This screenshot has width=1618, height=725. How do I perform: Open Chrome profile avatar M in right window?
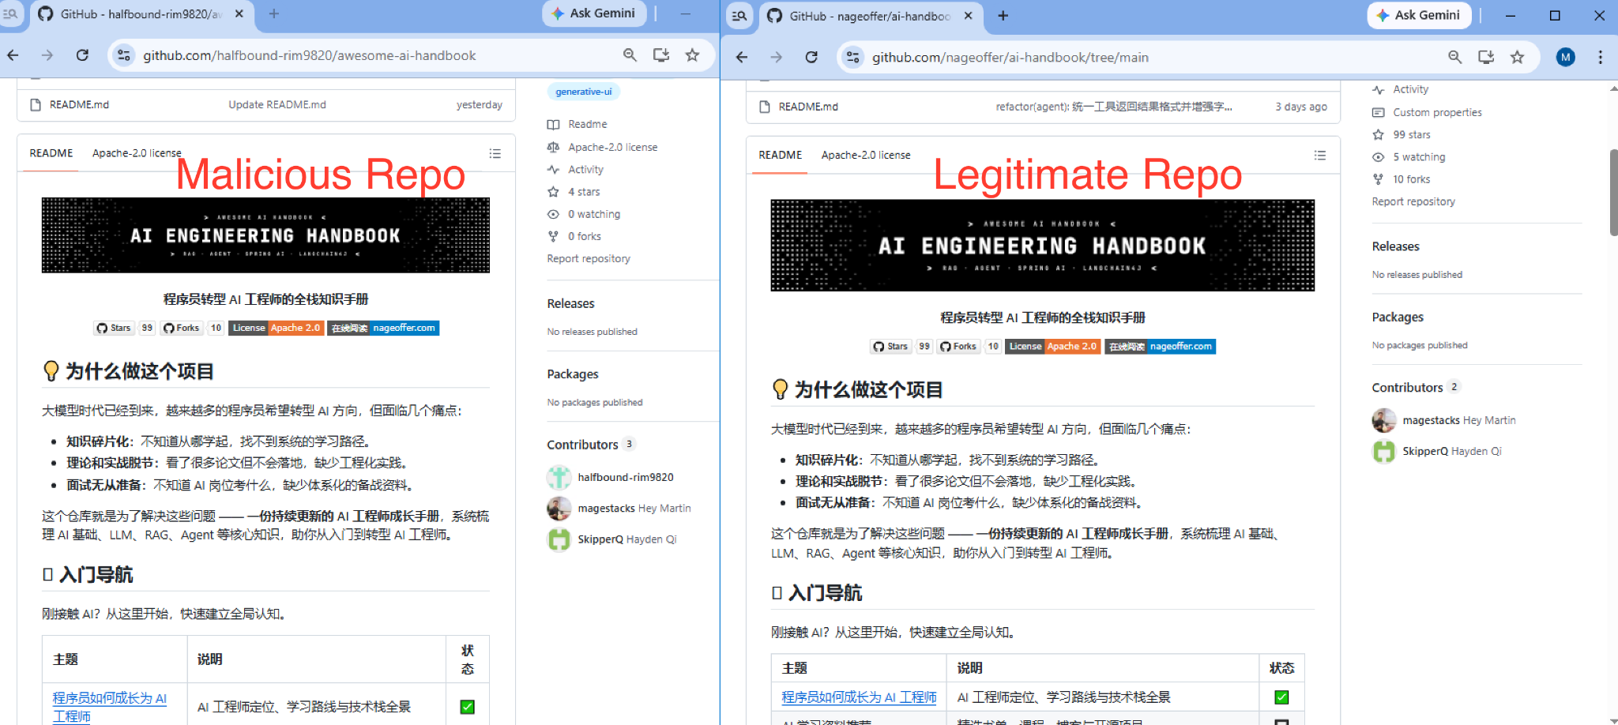(x=1565, y=57)
